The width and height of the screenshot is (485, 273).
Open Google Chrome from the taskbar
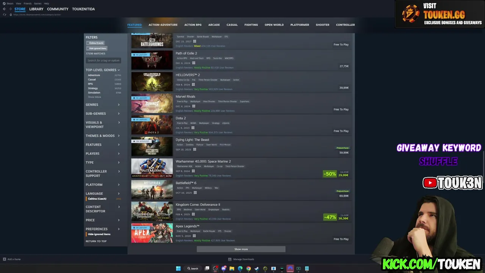coord(249,268)
